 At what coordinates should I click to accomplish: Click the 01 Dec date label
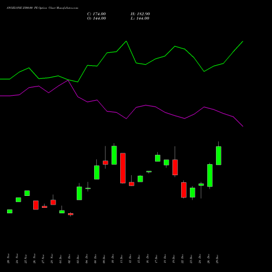point(60,259)
